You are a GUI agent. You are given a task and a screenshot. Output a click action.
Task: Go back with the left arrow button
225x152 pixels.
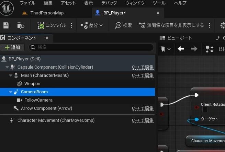point(181,49)
